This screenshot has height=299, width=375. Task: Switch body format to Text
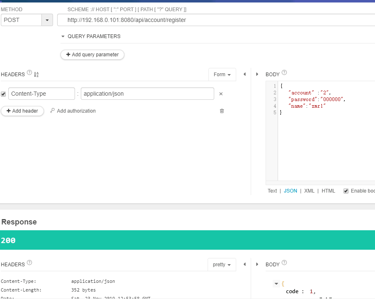pos(272,191)
